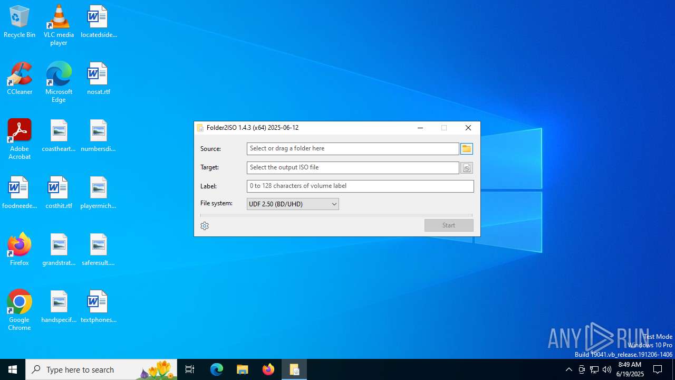Select costhit.rtf desktop file

pyautogui.click(x=59, y=193)
